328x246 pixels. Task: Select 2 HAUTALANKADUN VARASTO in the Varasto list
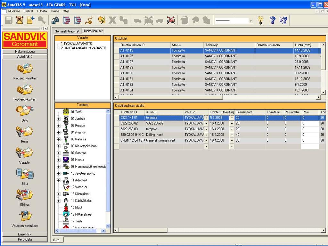tap(84, 48)
